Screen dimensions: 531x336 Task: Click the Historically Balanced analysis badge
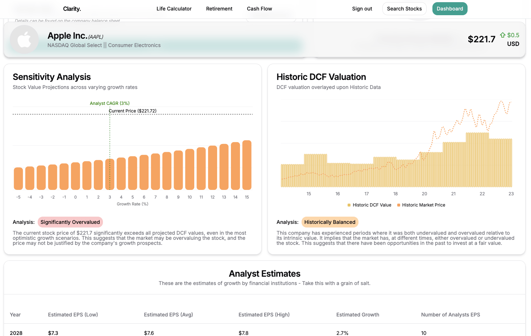click(x=329, y=222)
